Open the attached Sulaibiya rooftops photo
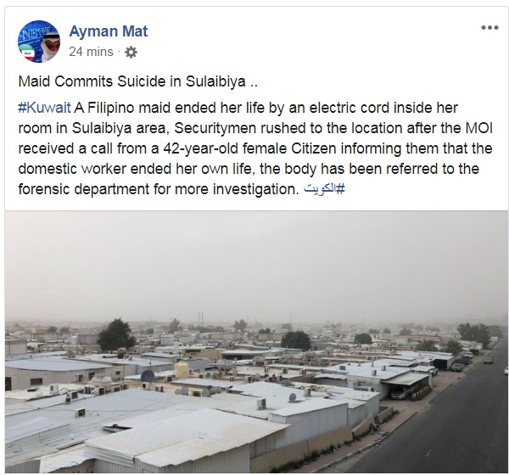 click(x=256, y=342)
